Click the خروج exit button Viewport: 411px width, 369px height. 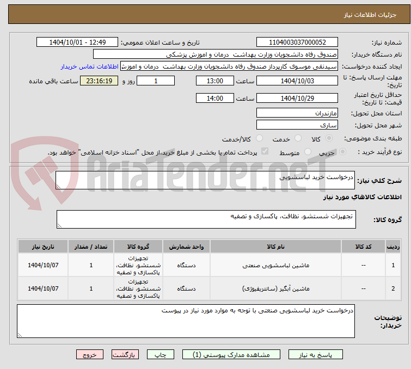[90, 355]
